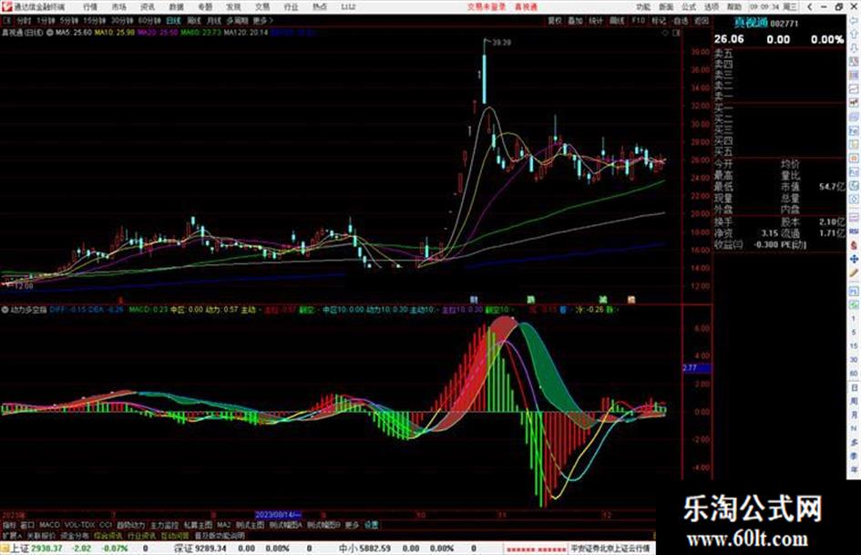
Task: Select the 月线 monthly period
Action: [x=213, y=20]
